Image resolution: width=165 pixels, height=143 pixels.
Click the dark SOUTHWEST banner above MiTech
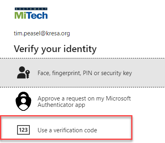[31, 9]
